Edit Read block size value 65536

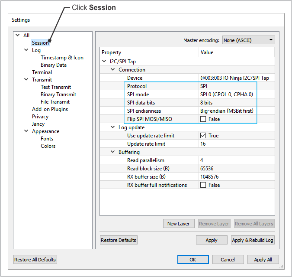pos(237,168)
